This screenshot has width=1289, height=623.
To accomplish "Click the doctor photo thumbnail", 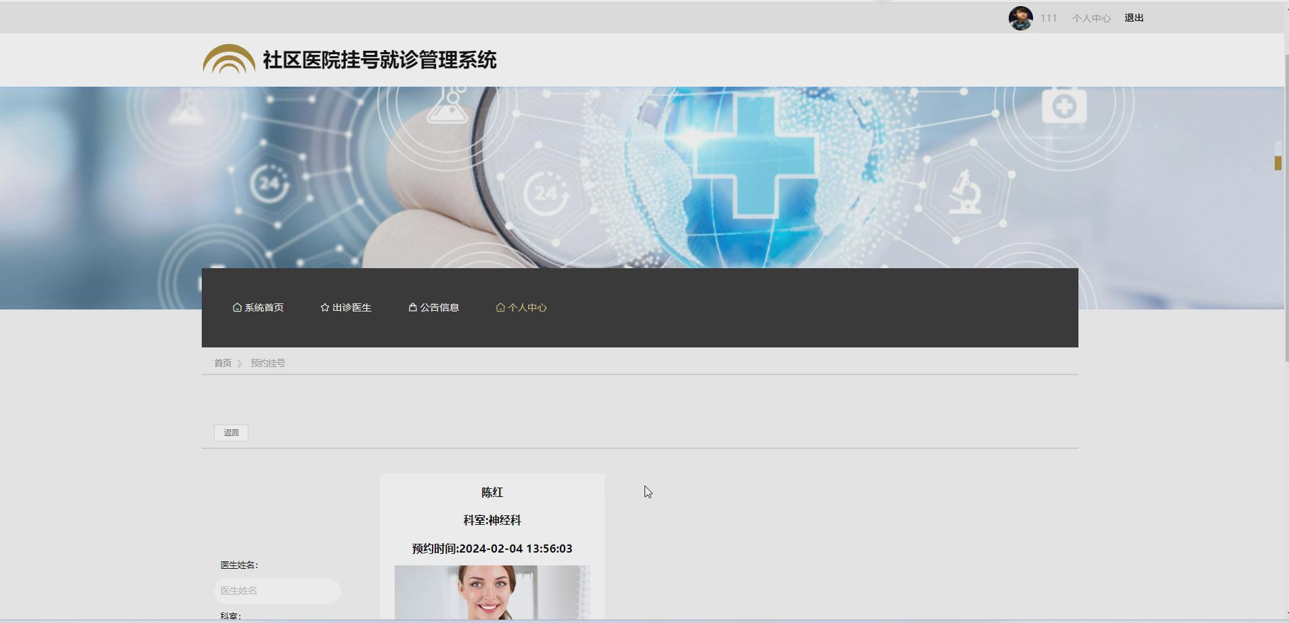I will 492,593.
